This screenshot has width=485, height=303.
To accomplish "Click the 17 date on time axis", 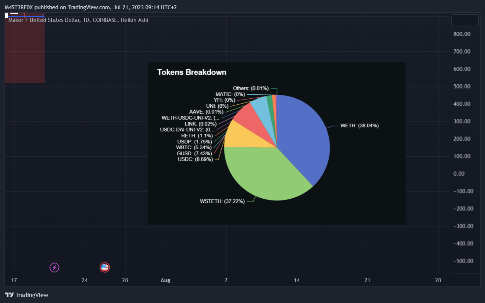I will click(14, 280).
